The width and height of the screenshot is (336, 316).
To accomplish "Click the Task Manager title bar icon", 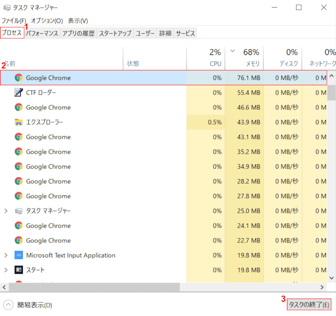I will point(7,8).
